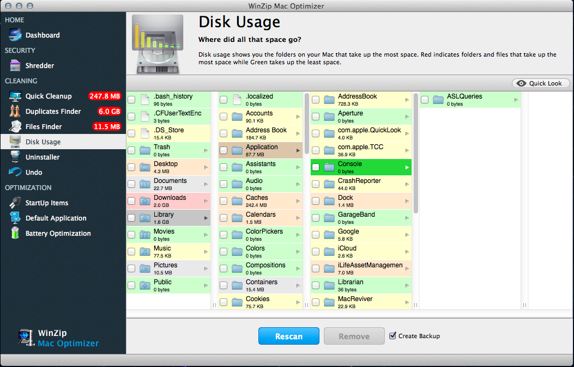The image size is (574, 367).
Task: Click the Uninstaller trash icon
Action: (x=15, y=157)
